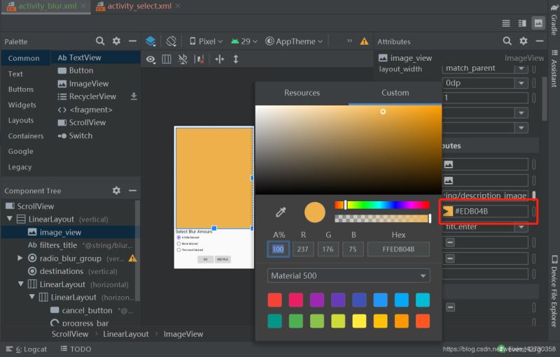The height and width of the screenshot is (357, 560).
Task: Switch to the Resources tab
Action: tap(302, 93)
